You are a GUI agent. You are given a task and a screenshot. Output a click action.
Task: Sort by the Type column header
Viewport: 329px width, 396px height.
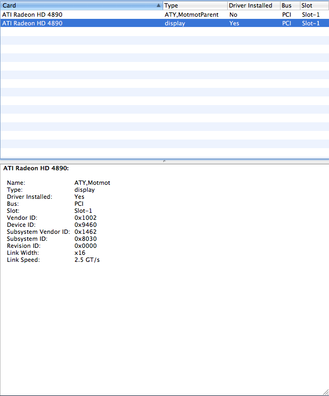coord(195,5)
